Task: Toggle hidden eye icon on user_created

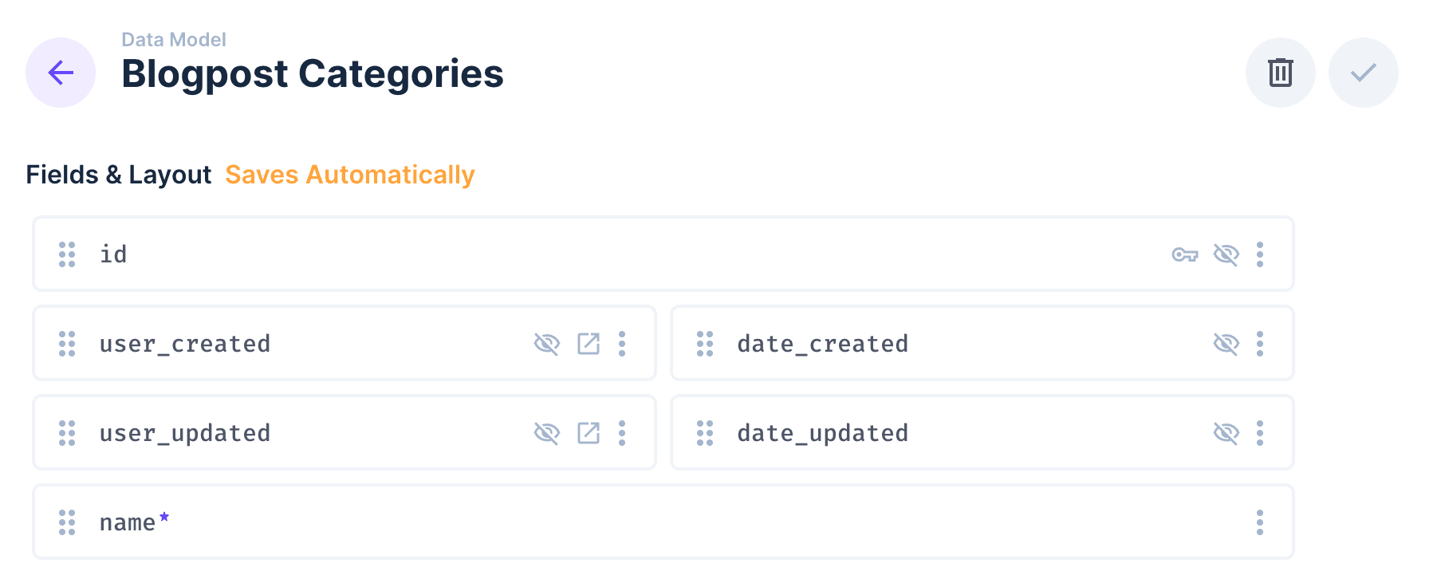Action: [x=546, y=344]
